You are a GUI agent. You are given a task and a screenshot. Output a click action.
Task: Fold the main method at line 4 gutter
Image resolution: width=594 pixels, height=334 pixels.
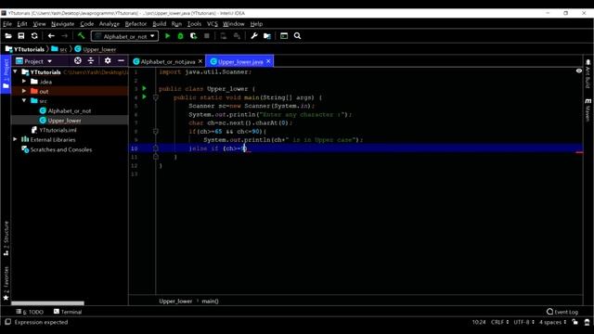tap(156, 97)
